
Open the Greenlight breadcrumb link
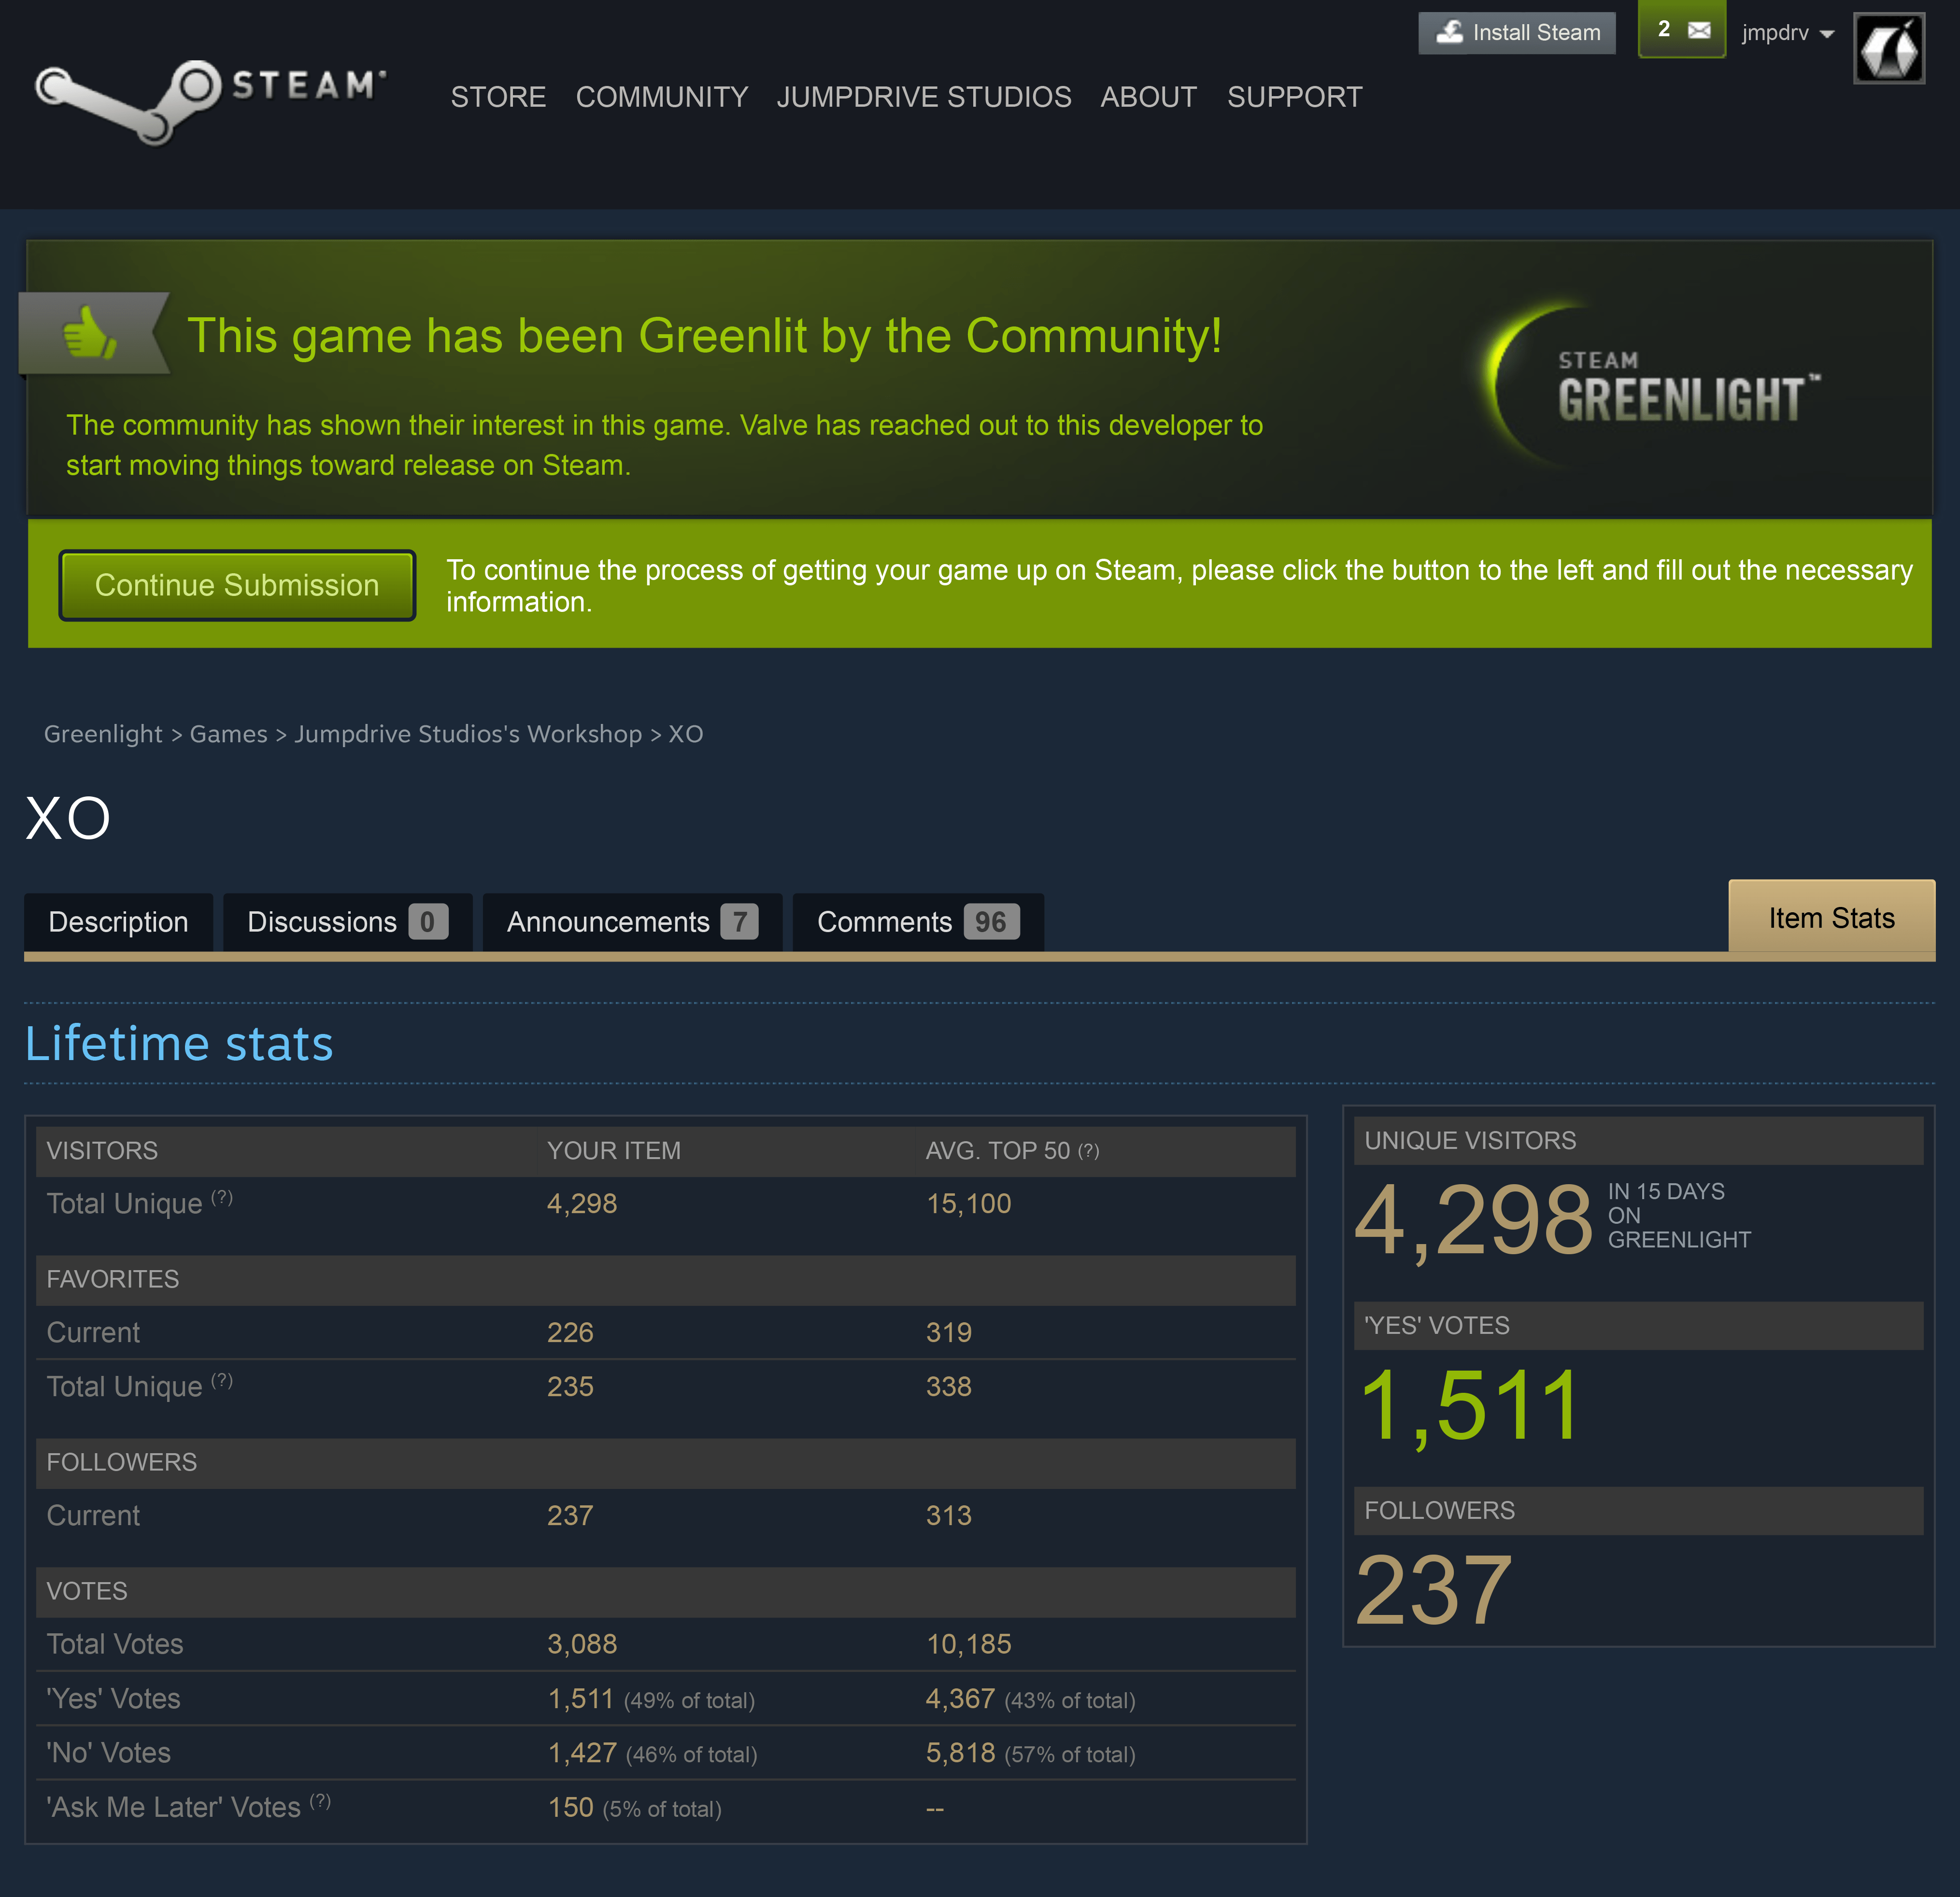coord(102,733)
